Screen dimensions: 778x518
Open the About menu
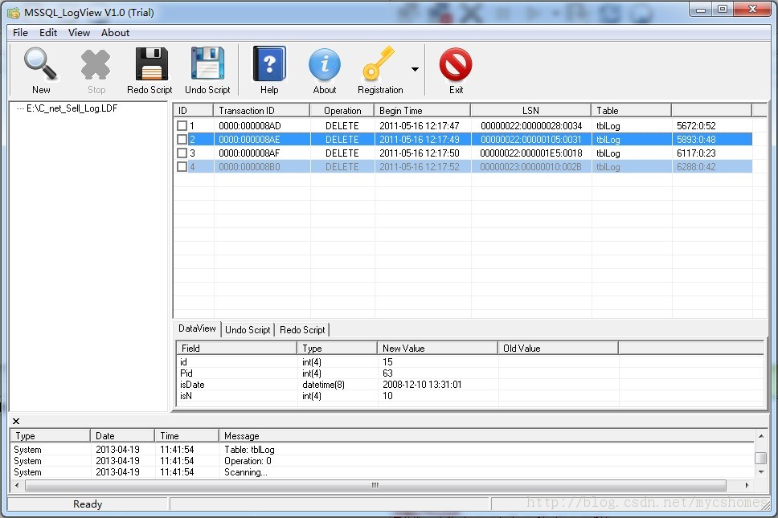coord(115,33)
